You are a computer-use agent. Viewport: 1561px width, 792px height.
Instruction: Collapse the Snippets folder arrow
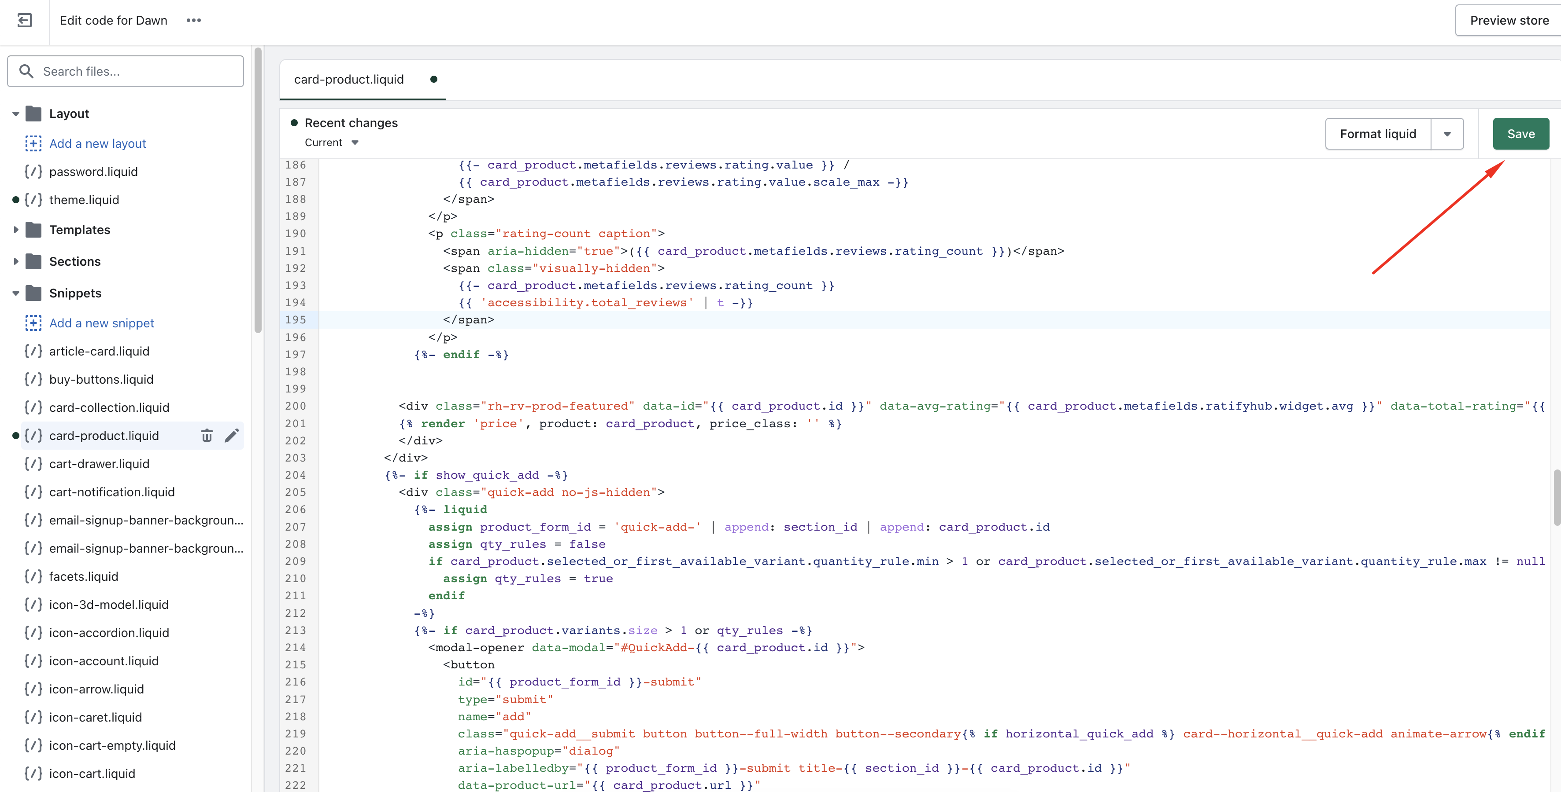tap(16, 293)
